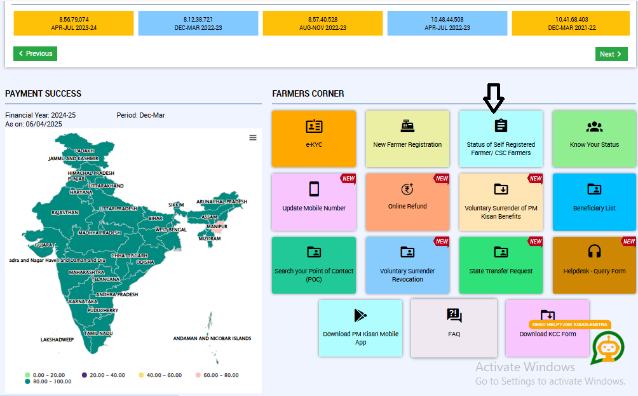Click the rupee icon for Online Refund
The height and width of the screenshot is (396, 638).
407,189
